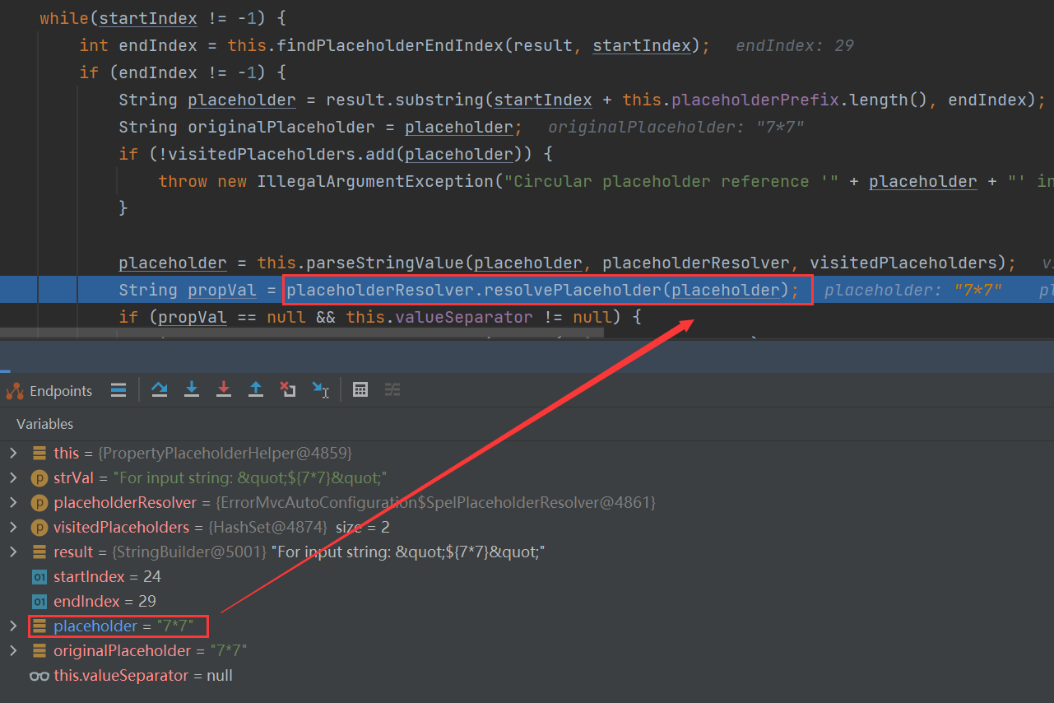1054x703 pixels.
Task: Click the Step Over debugger icon
Action: pos(159,389)
